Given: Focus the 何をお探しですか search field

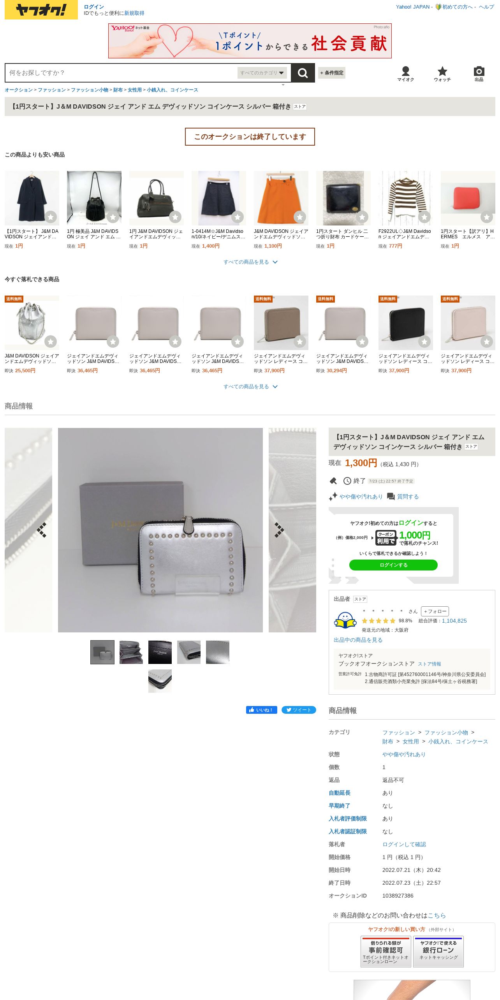Looking at the screenshot, I should [x=121, y=73].
